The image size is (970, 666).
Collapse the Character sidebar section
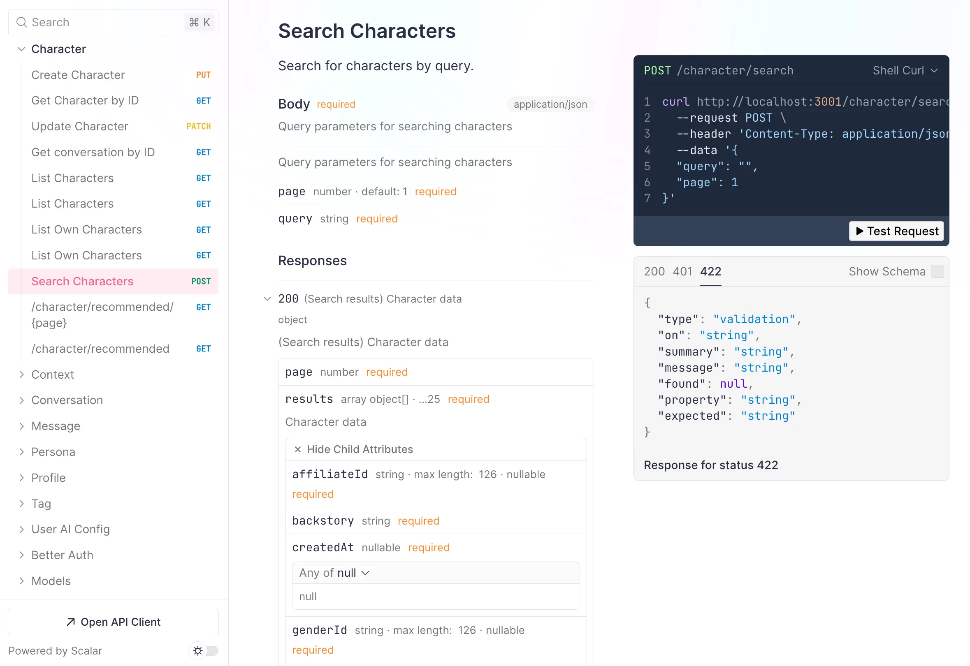point(21,49)
